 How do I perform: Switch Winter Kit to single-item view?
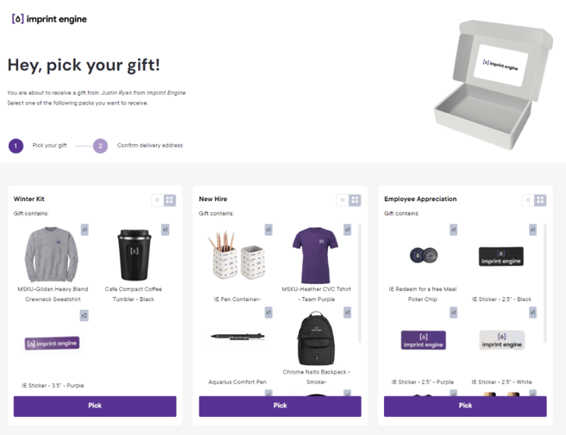[x=157, y=200]
